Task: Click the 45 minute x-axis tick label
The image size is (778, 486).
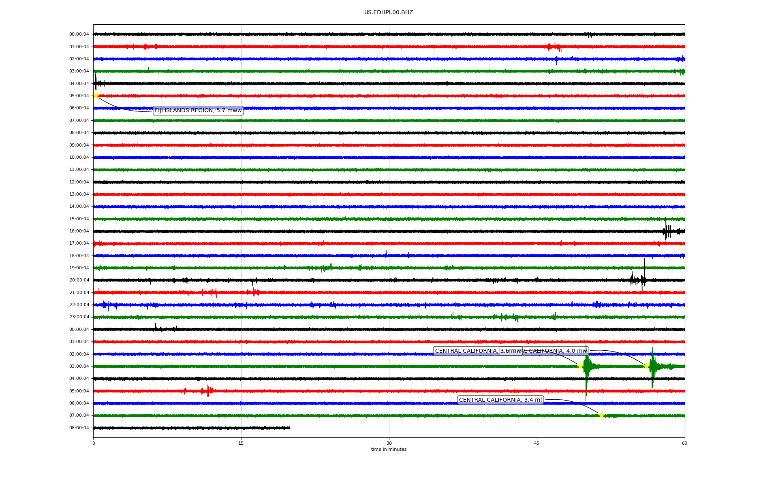Action: 537,443
